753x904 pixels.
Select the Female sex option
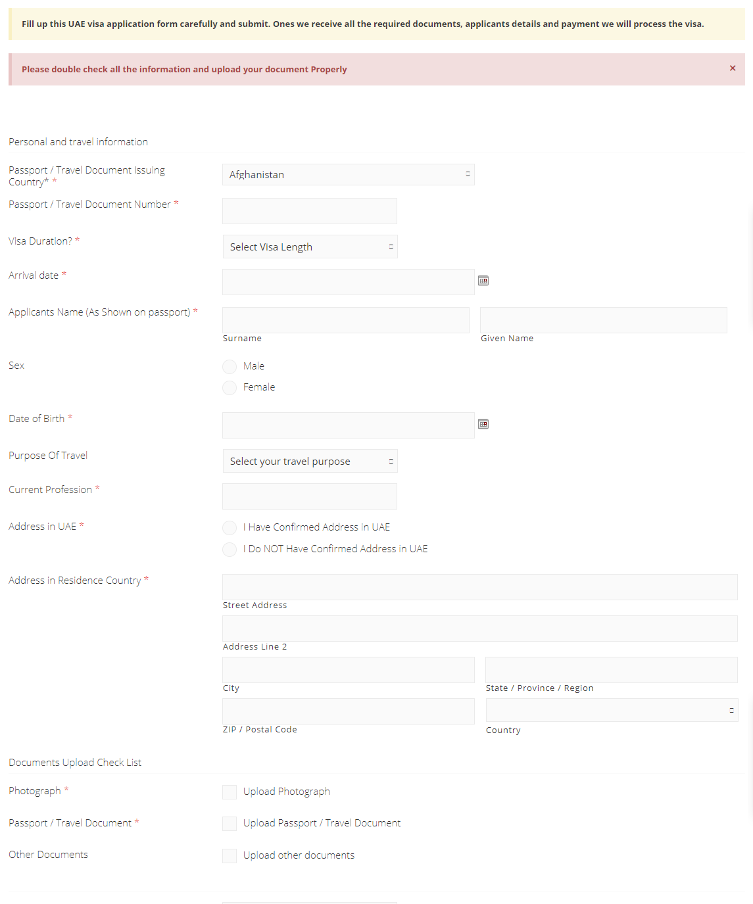pyautogui.click(x=229, y=387)
